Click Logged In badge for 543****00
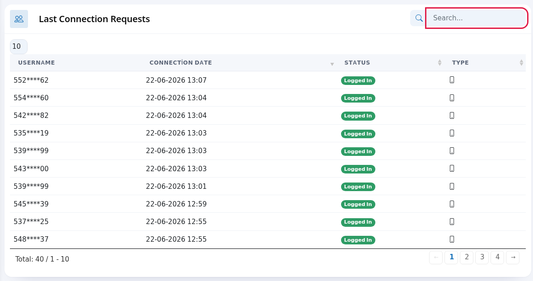The image size is (533, 281). tap(358, 169)
